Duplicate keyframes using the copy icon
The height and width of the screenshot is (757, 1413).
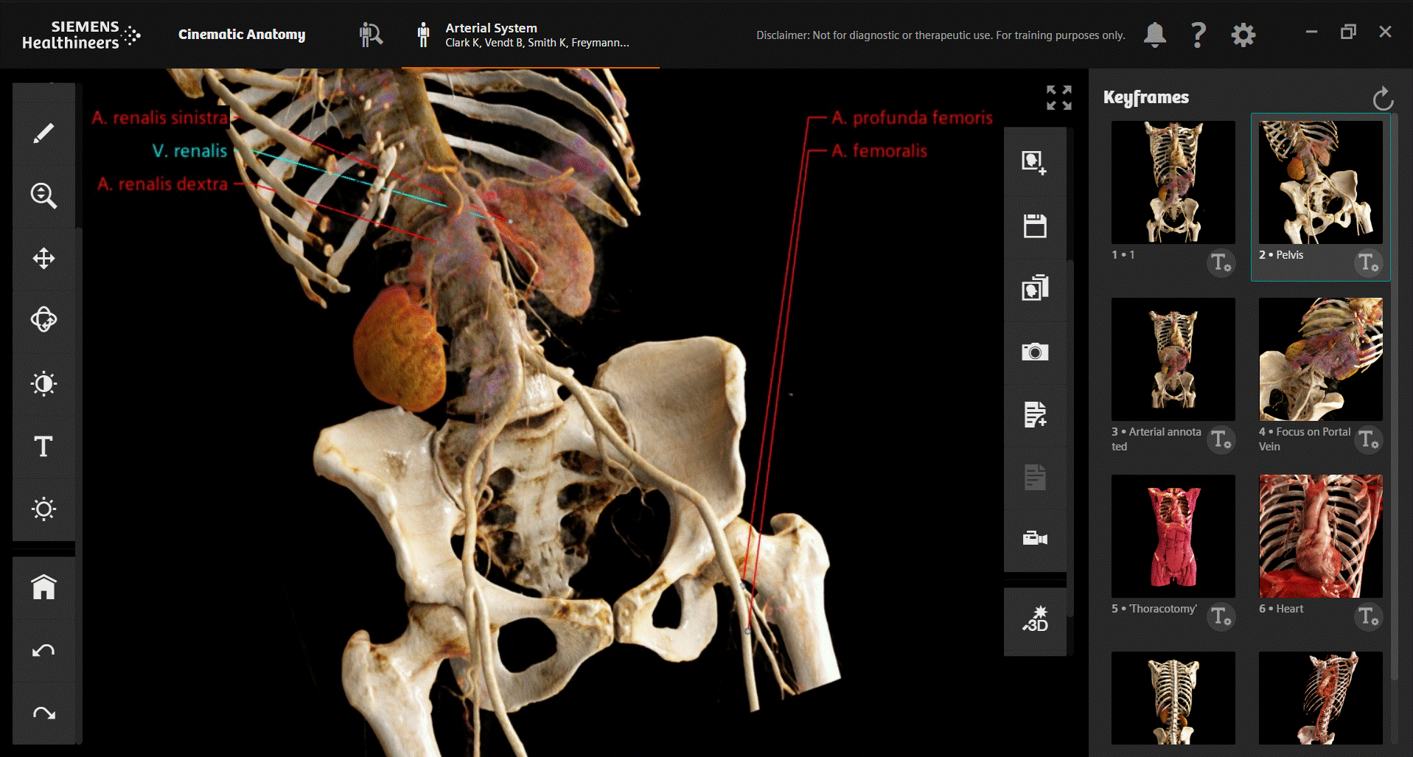click(1035, 288)
